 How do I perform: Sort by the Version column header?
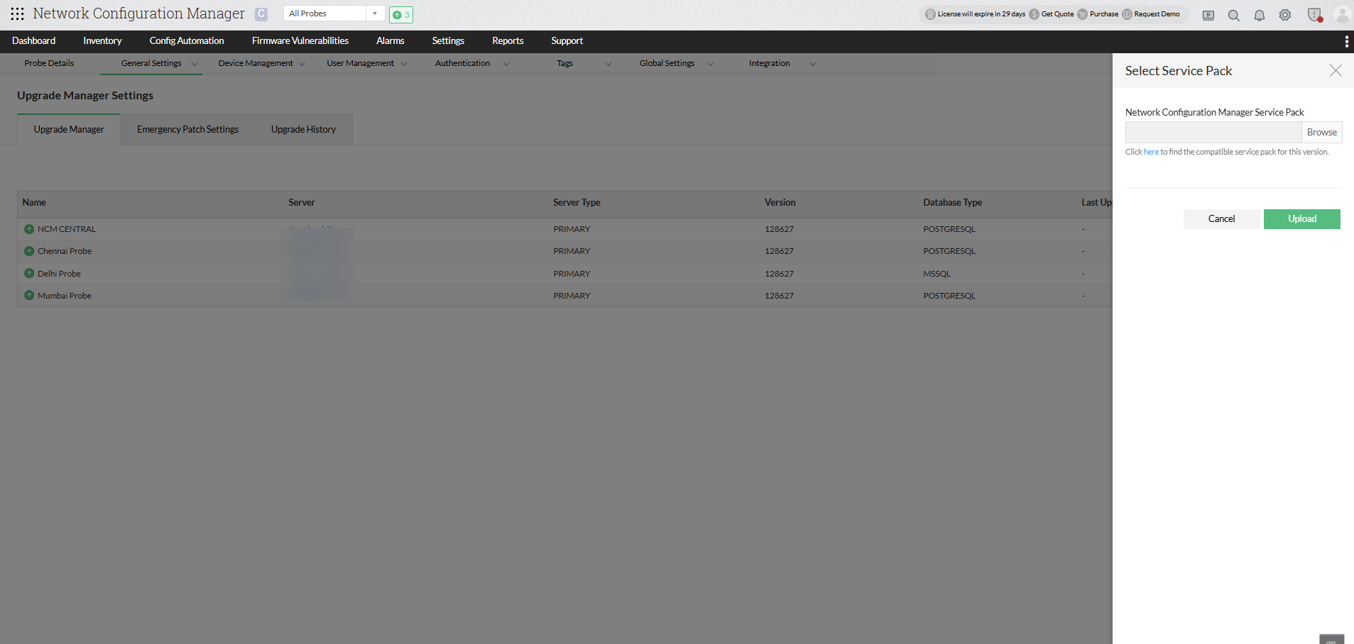780,203
